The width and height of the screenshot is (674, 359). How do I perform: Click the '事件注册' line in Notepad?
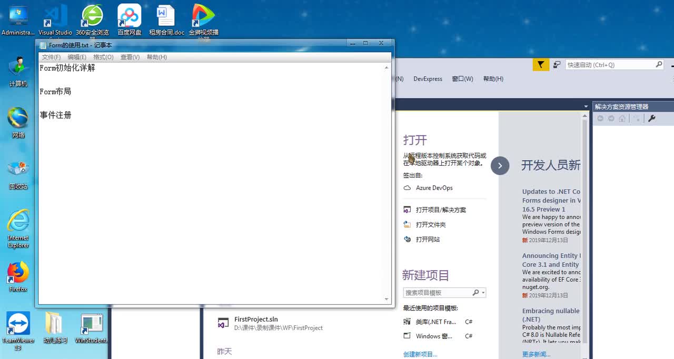55,115
